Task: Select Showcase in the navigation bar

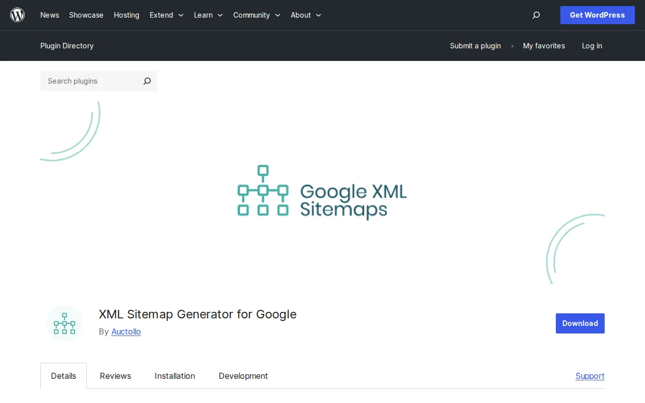Action: (86, 15)
